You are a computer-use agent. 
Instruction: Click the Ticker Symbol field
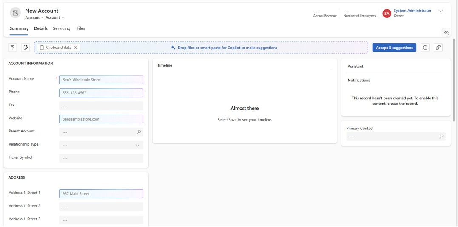tap(101, 158)
